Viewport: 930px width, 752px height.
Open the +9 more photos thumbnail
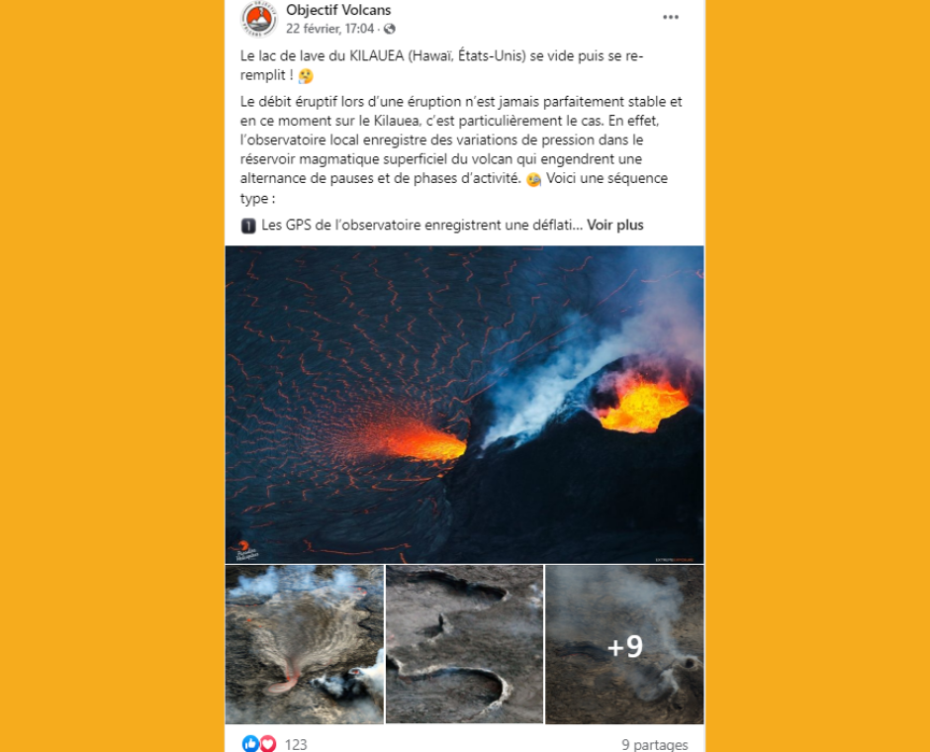(x=624, y=644)
